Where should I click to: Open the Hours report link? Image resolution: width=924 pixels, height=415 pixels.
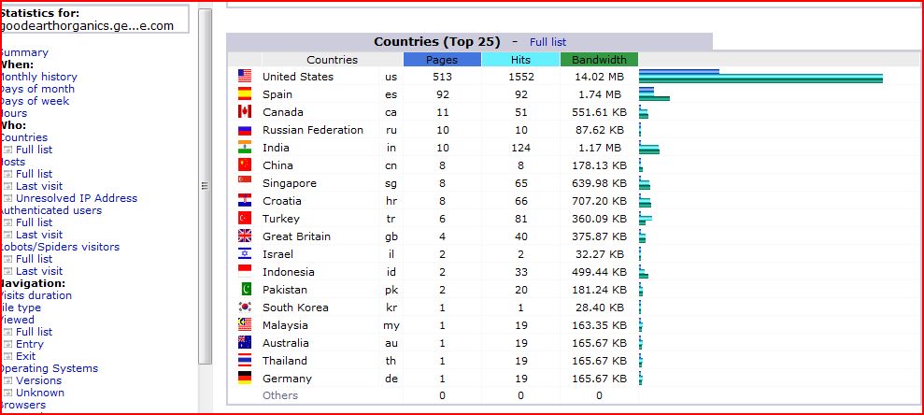click(x=14, y=113)
